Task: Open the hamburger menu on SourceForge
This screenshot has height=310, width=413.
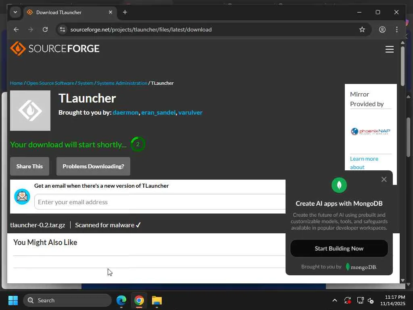Action: click(389, 49)
